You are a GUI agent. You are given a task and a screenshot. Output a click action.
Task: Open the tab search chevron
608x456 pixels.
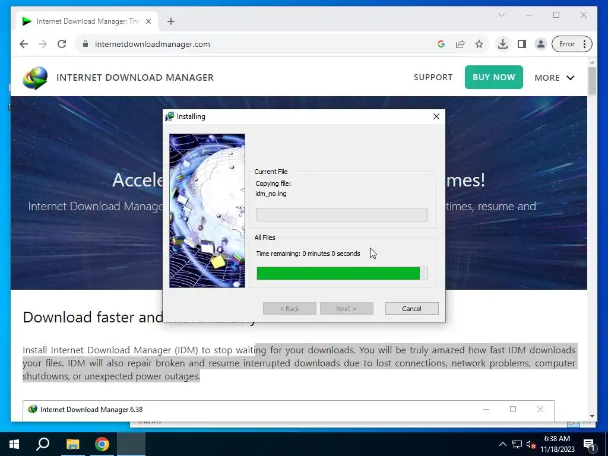click(501, 15)
